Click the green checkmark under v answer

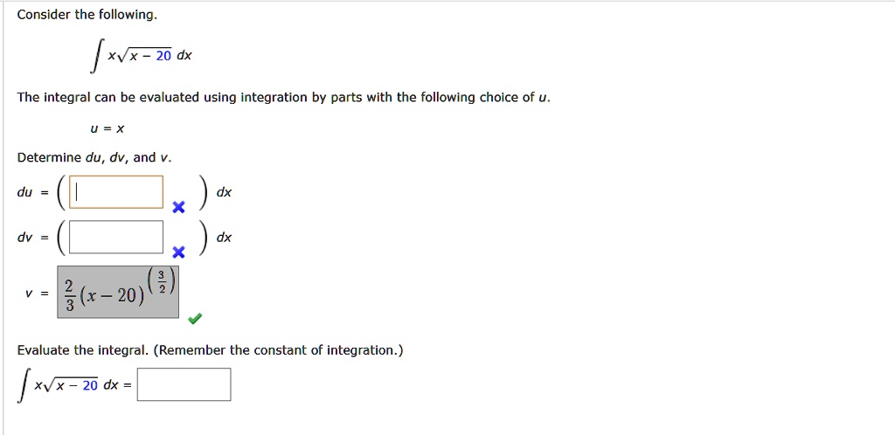pyautogui.click(x=195, y=319)
